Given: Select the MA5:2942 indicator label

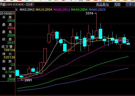Looking at the screenshot, I should pos(27,10).
